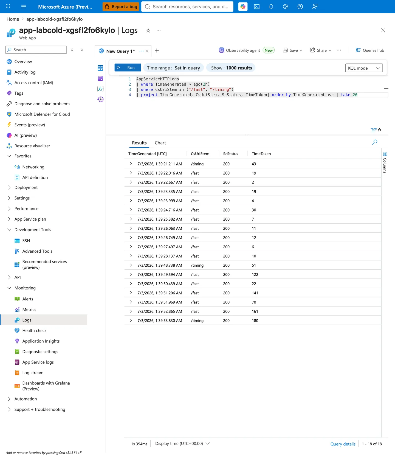Screen dimensions: 395x456
Task: Sort by the CsUriStem column header
Action: pyautogui.click(x=200, y=154)
